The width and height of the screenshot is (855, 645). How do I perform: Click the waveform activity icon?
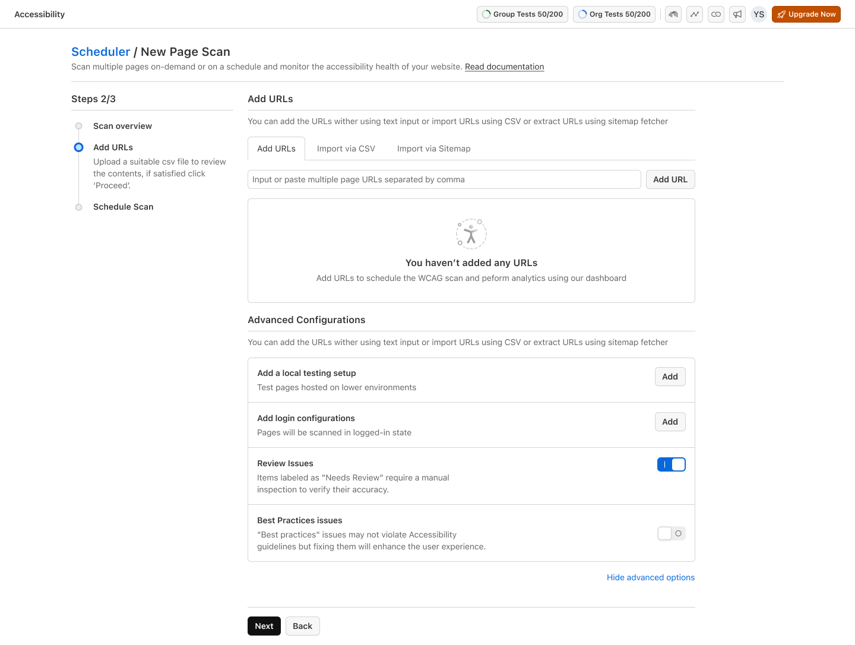673,14
